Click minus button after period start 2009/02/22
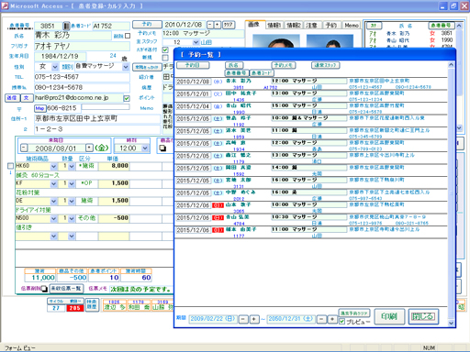The height and width of the screenshot is (352, 470). pos(243,319)
